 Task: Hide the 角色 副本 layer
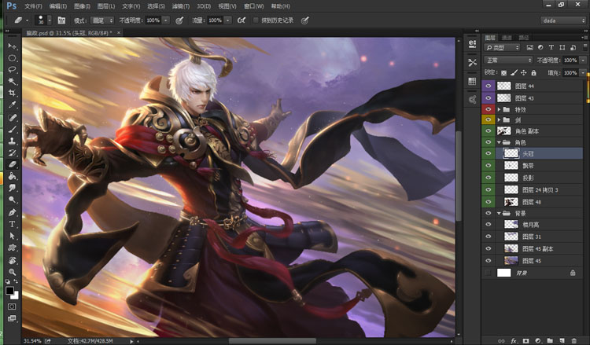pyautogui.click(x=488, y=130)
